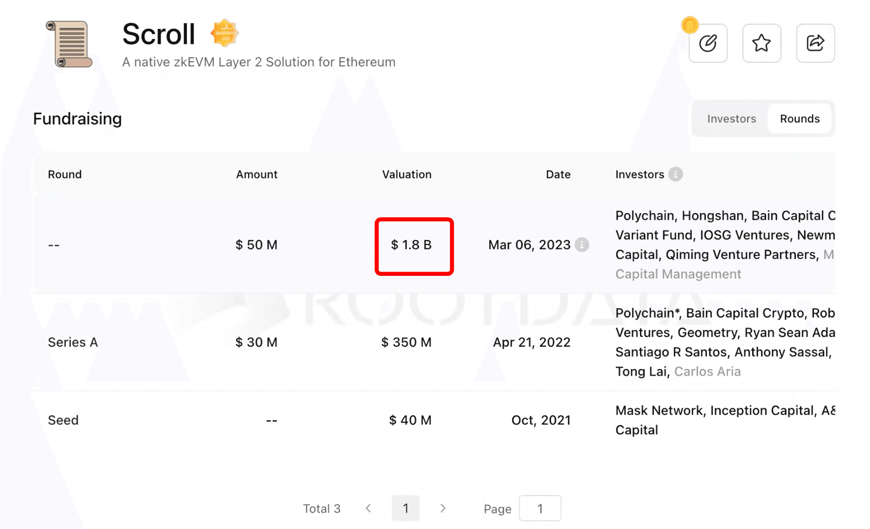Open Variant Fund investor link

653,235
